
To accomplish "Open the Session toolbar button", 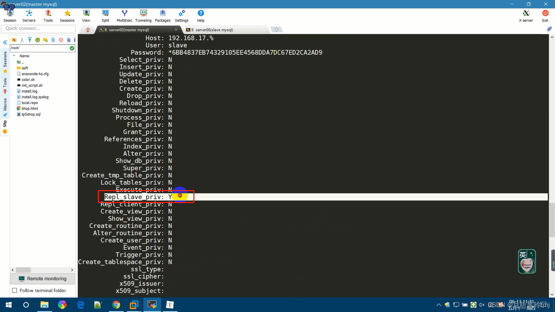I will pyautogui.click(x=10, y=16).
